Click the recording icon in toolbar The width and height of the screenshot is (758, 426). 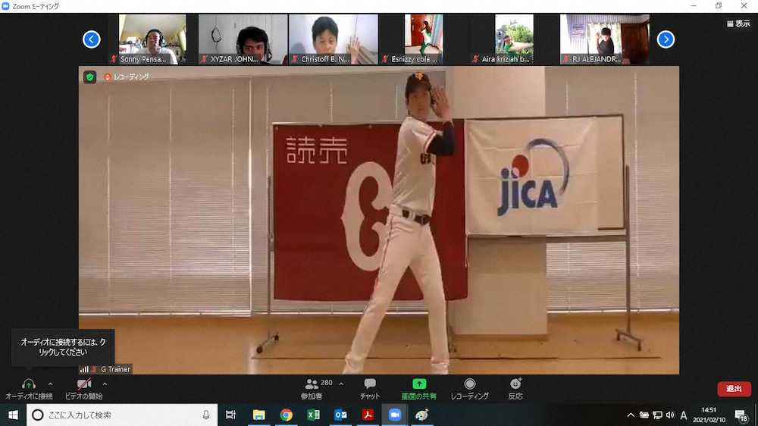pyautogui.click(x=470, y=384)
